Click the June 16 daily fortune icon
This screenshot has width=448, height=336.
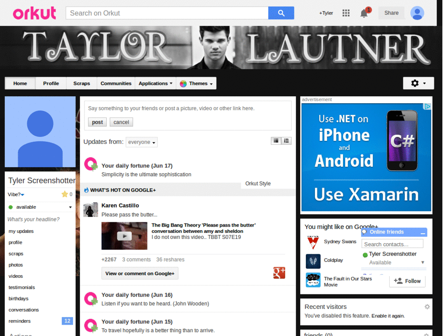91,299
